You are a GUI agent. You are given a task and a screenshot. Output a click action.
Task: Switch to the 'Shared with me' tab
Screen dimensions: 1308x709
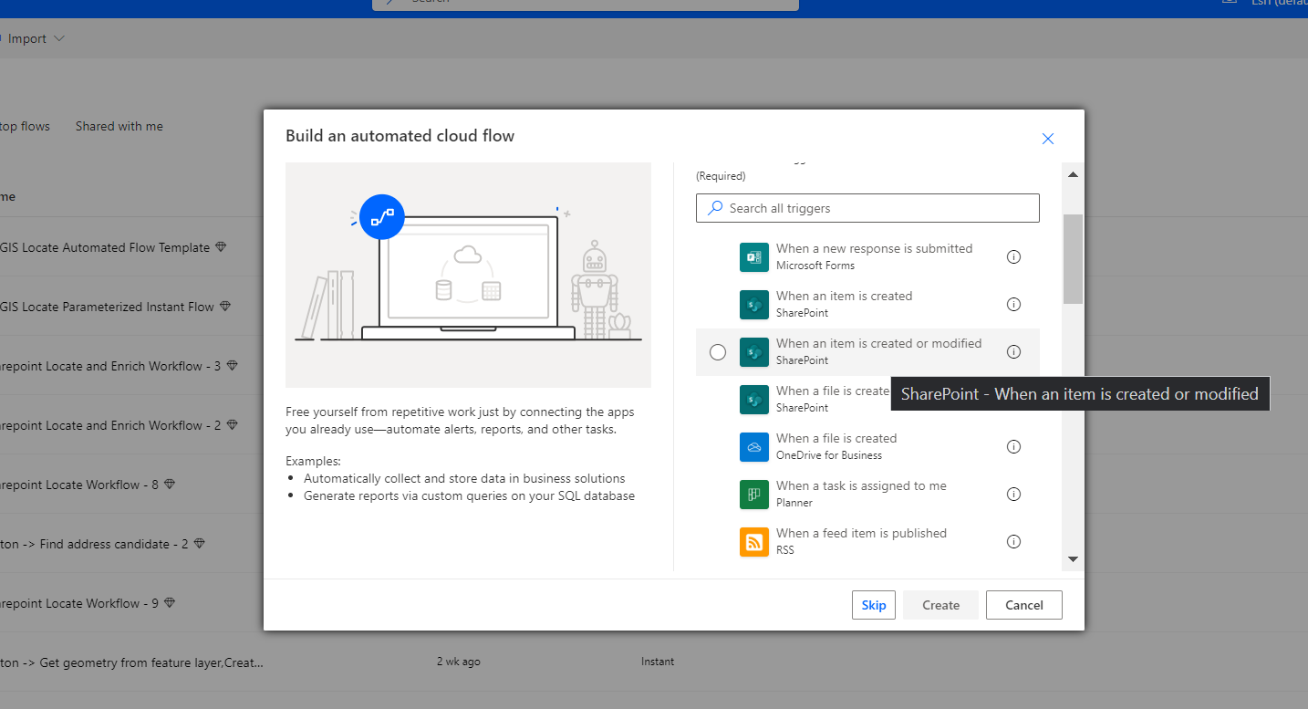(119, 126)
